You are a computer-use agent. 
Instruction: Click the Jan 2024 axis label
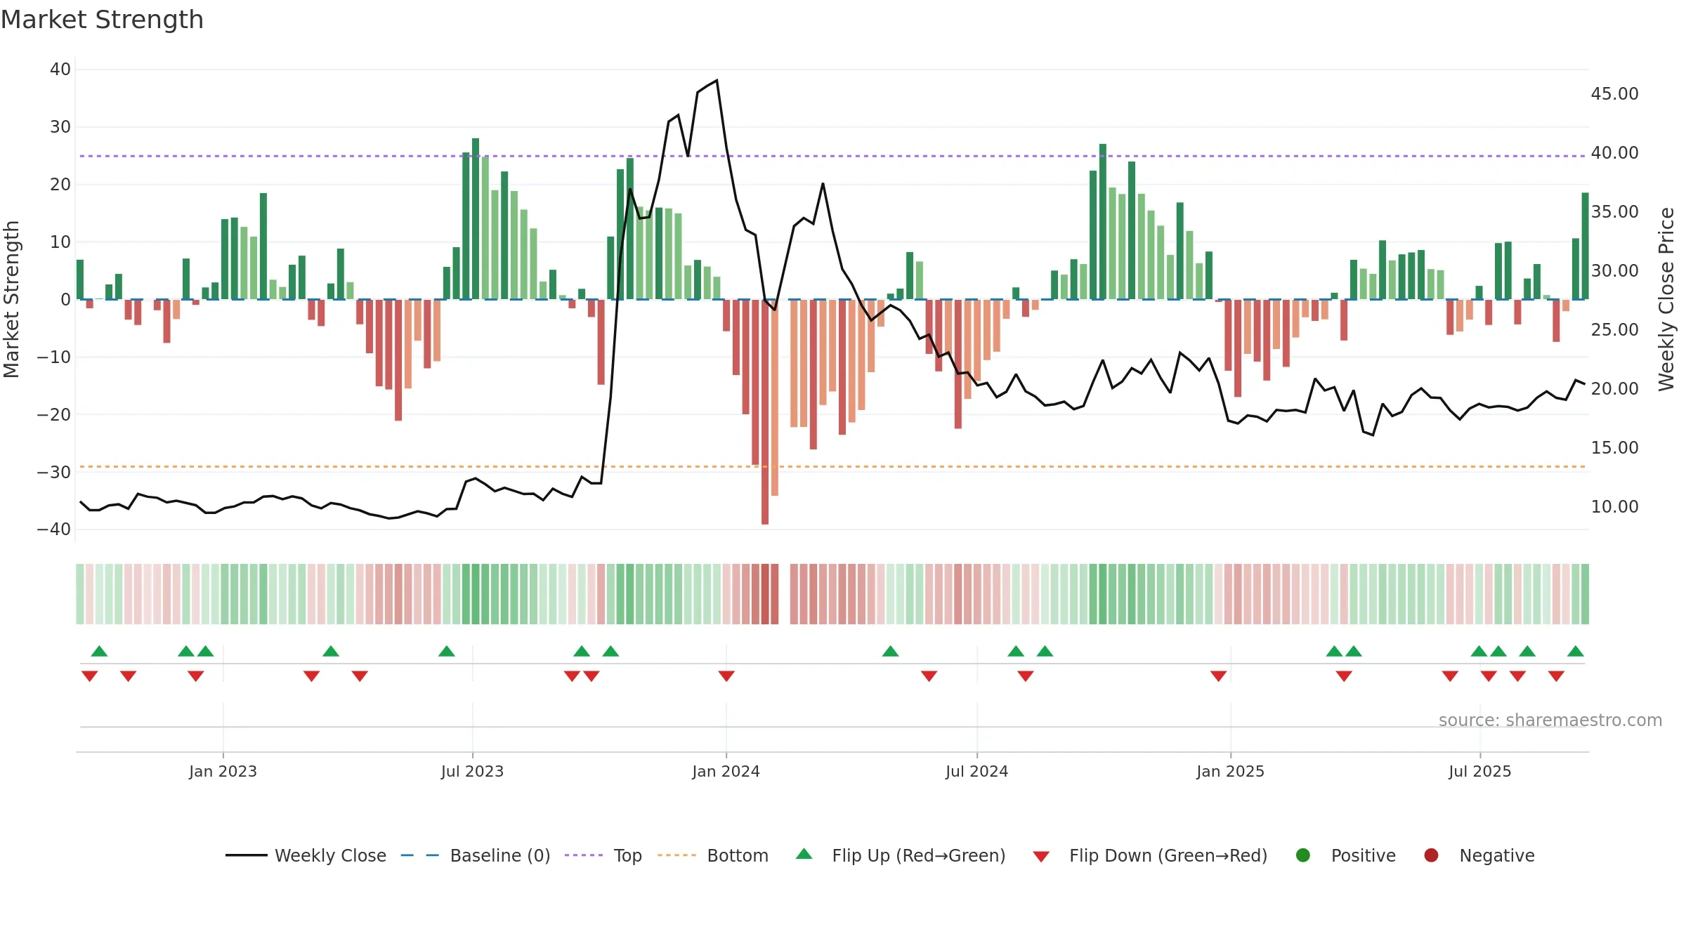(x=726, y=771)
